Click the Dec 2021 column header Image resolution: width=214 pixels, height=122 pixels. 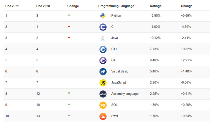(x=12, y=6)
